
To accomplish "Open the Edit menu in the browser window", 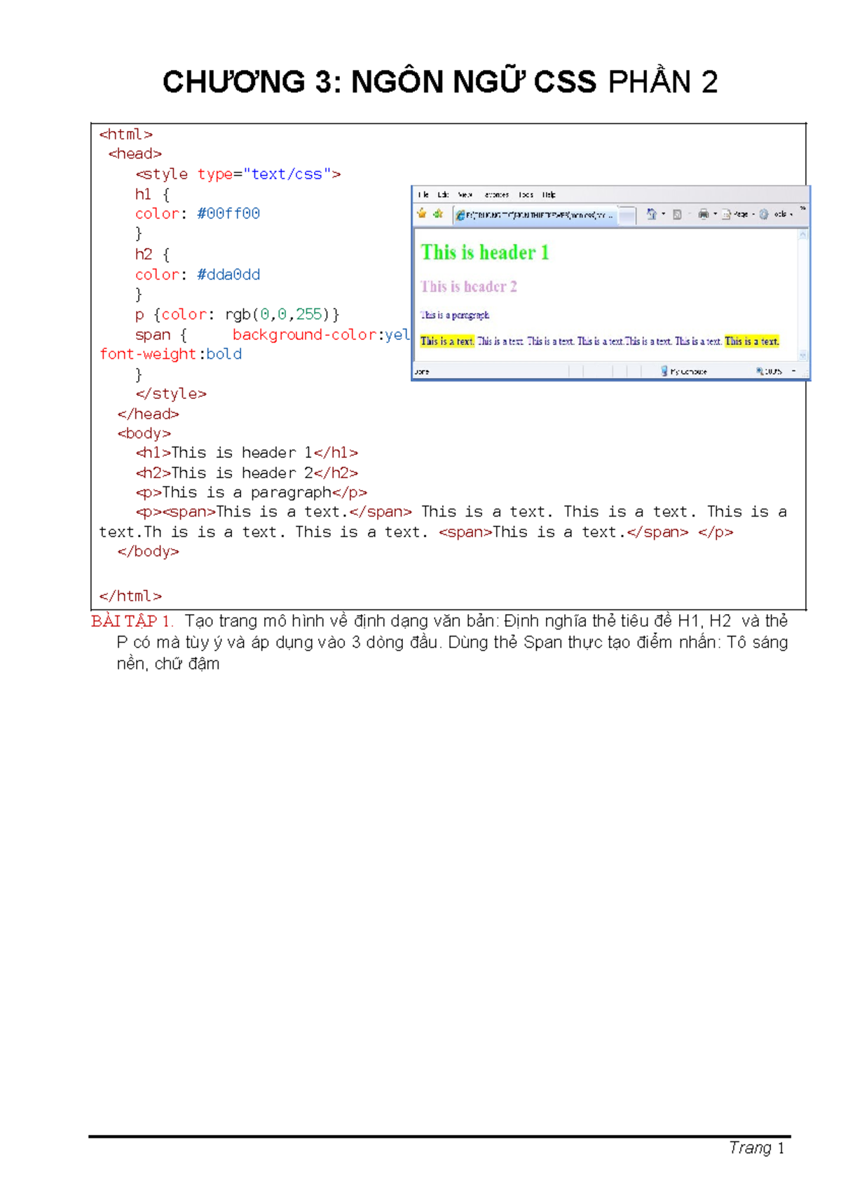I will [443, 195].
